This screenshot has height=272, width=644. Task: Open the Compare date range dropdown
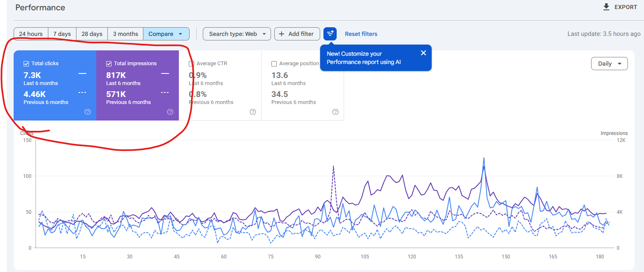coord(166,34)
